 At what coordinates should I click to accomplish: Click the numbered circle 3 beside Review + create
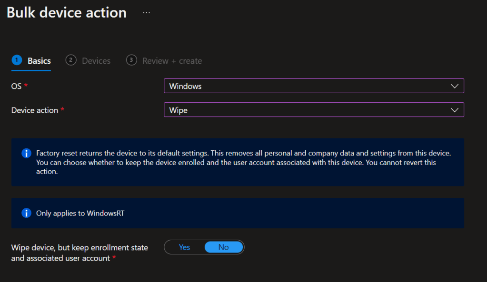tap(131, 60)
